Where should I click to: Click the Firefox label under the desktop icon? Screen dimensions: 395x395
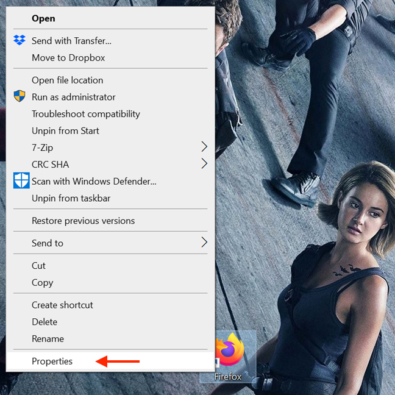[x=228, y=377]
